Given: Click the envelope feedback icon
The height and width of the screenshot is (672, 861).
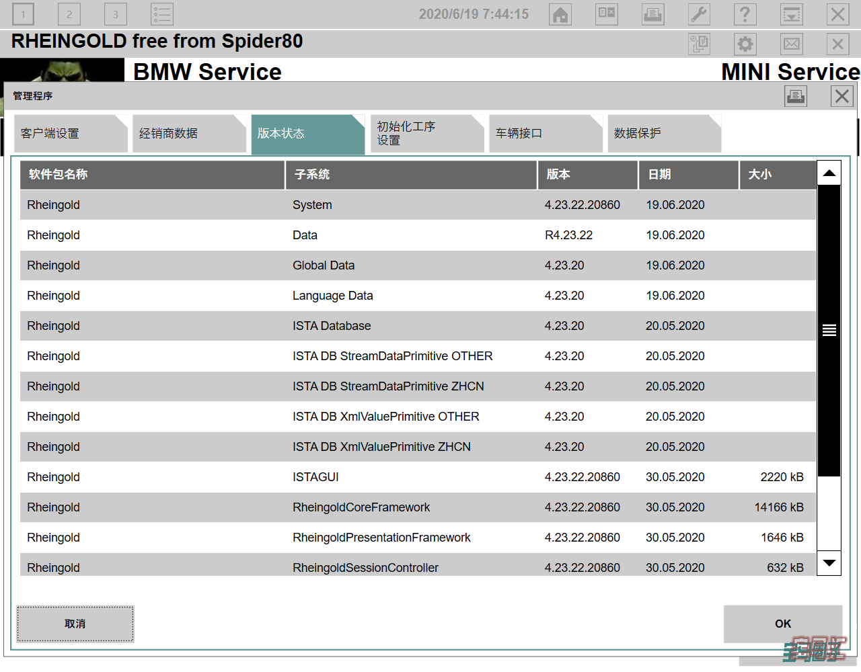Looking at the screenshot, I should (792, 44).
